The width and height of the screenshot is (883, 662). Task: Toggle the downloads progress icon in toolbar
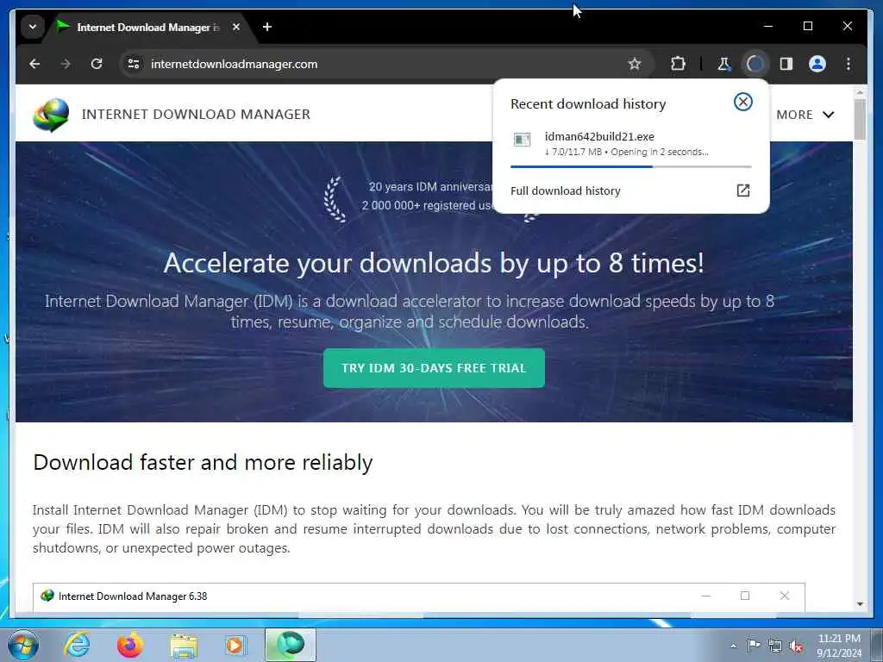coord(755,64)
